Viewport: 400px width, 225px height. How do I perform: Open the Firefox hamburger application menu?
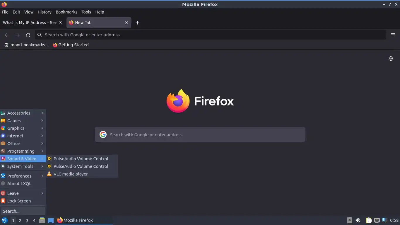393,35
